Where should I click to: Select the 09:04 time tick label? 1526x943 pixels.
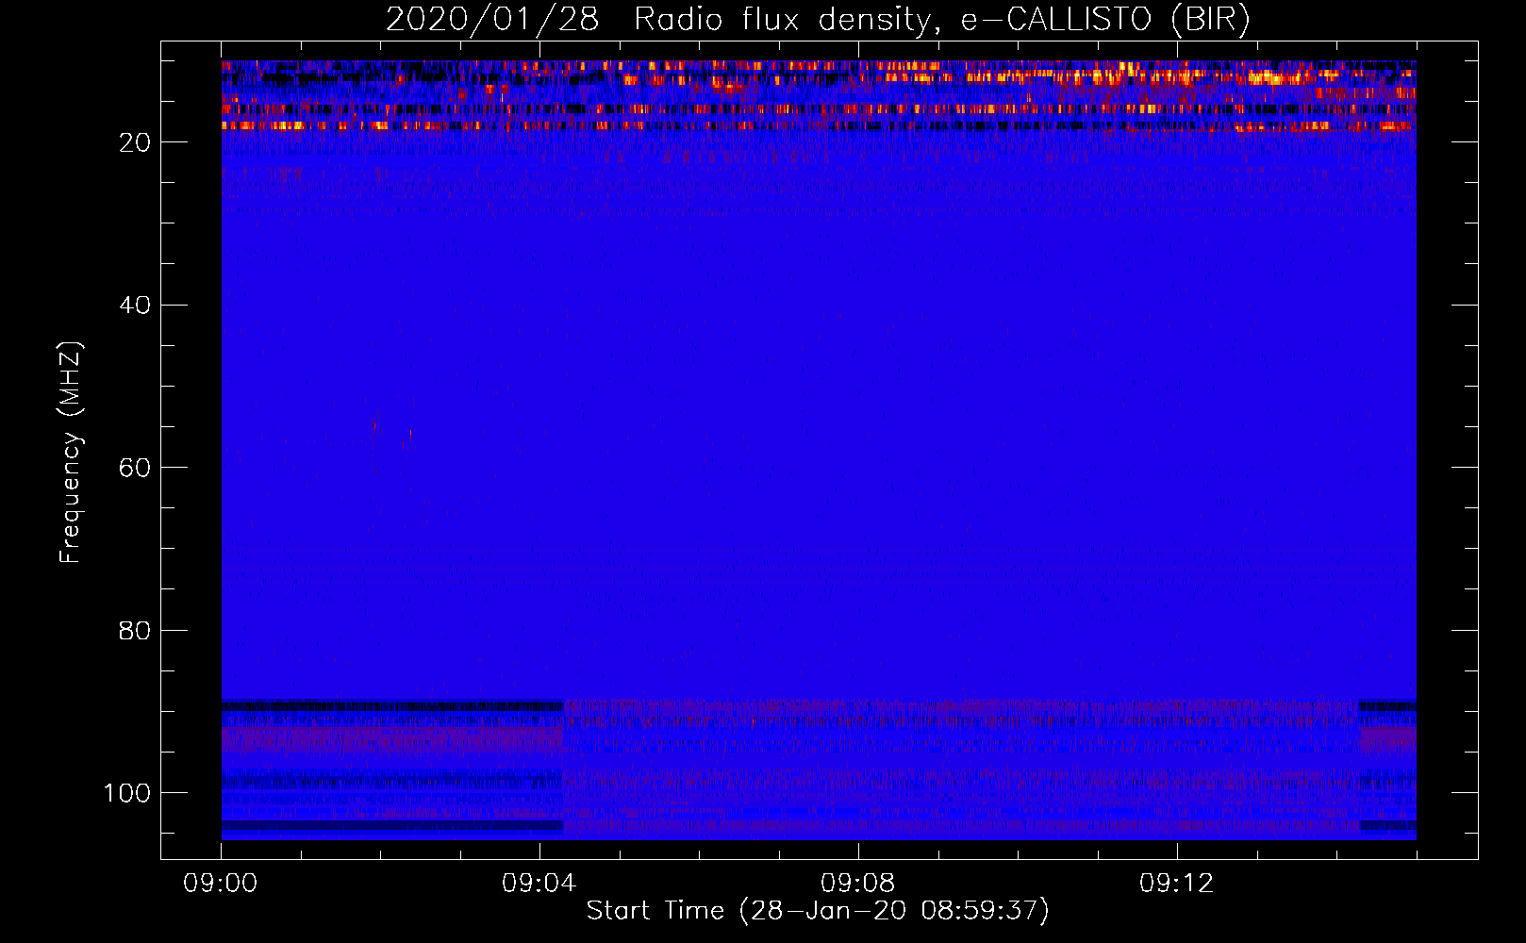pyautogui.click(x=539, y=884)
